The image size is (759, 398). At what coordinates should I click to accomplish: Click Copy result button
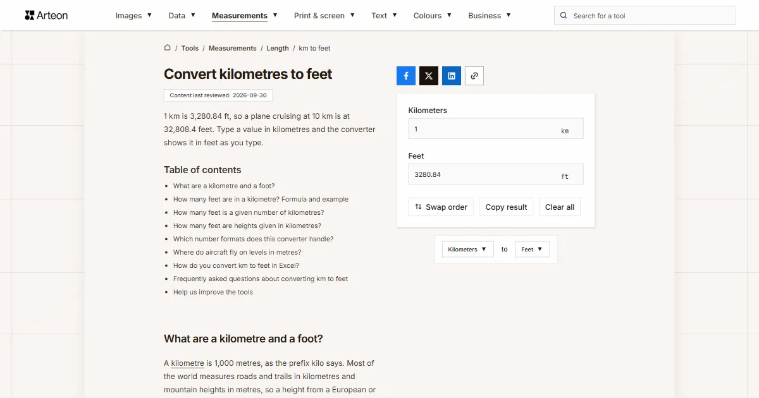pos(506,207)
